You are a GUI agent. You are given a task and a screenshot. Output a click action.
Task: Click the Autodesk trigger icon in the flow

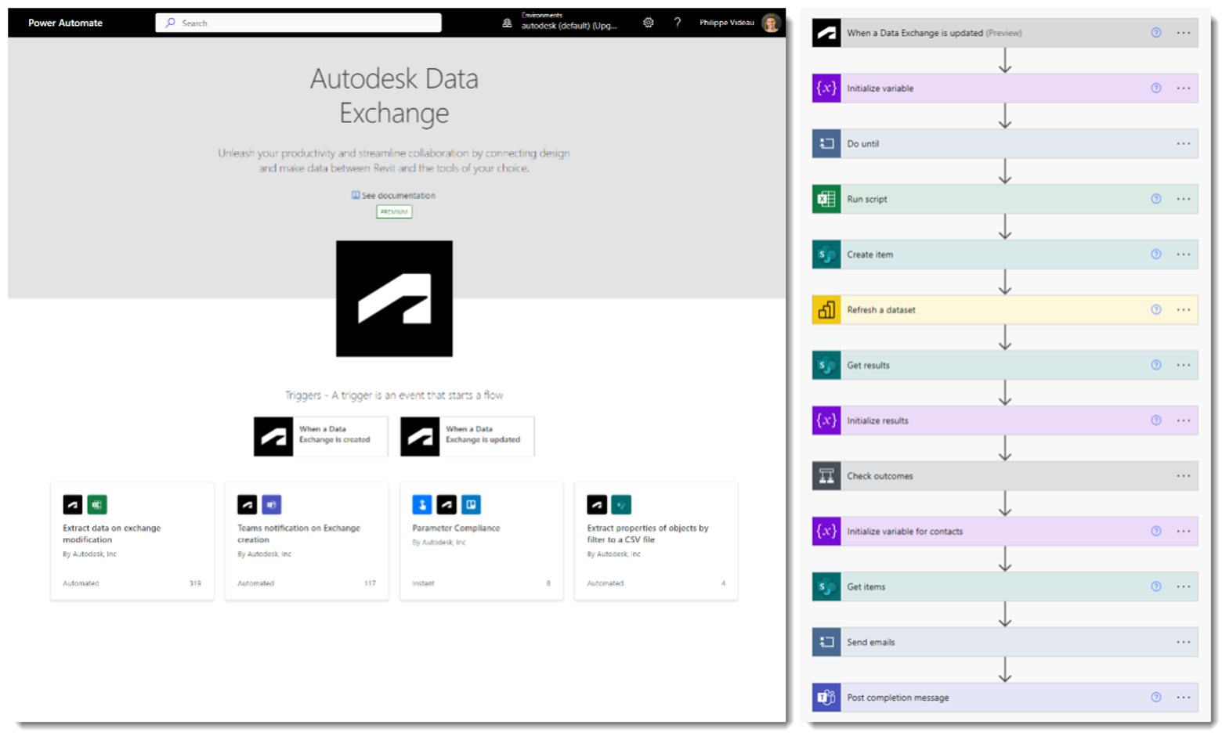[826, 33]
